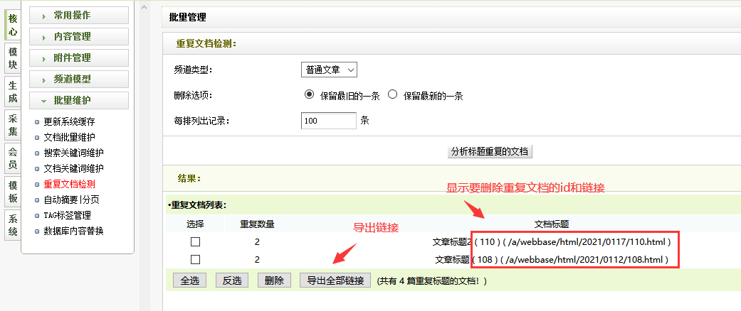
Task: Open 搜索关键词维护 in sidebar
Action: pos(74,153)
